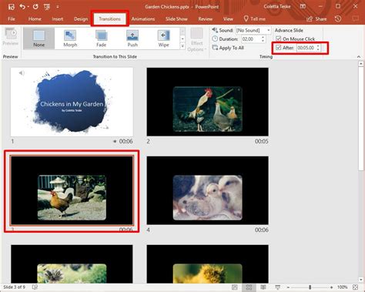Click the Share button
The image size is (365, 292).
[x=316, y=18]
